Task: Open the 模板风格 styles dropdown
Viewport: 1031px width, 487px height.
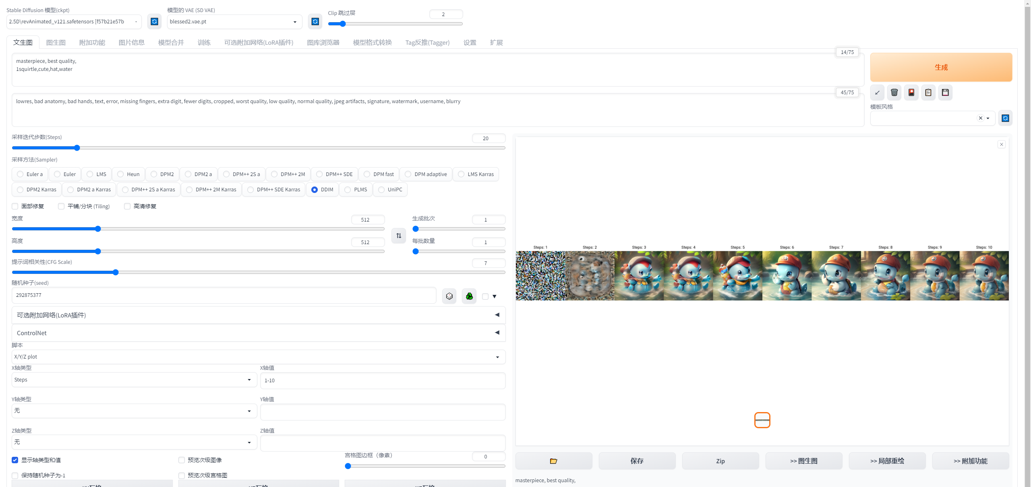Action: click(933, 118)
